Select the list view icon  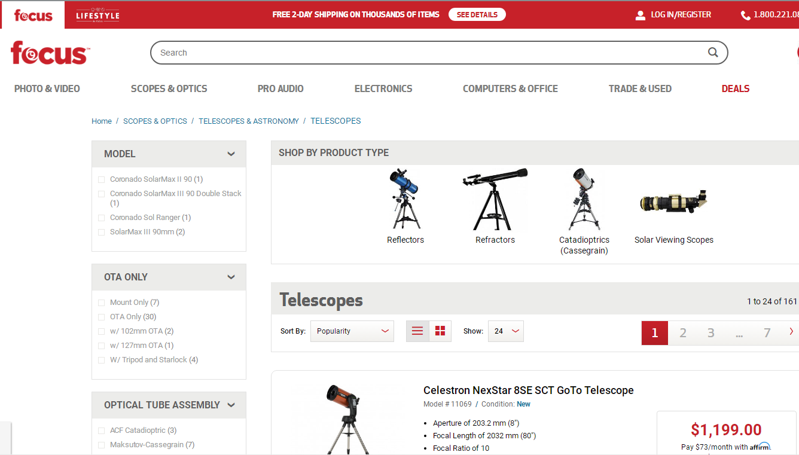[417, 331]
